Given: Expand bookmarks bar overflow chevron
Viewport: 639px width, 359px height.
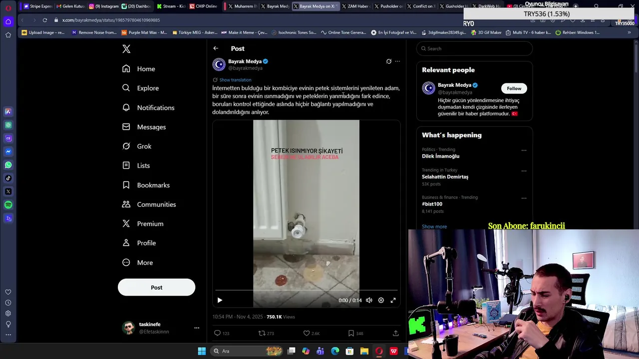Looking at the screenshot, I should (x=629, y=32).
